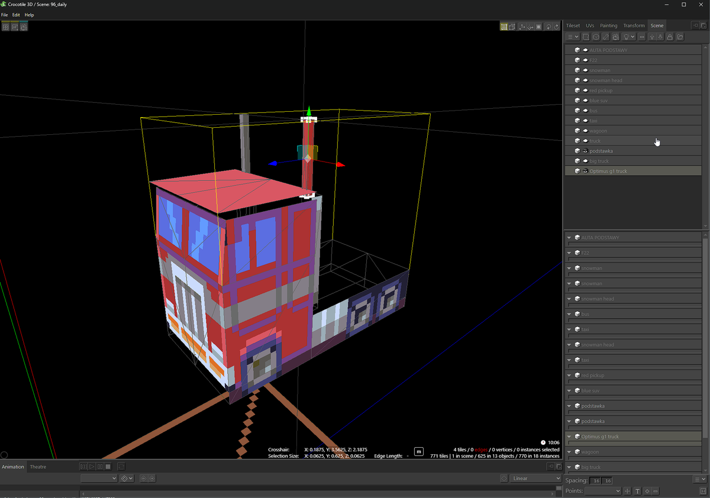
Task: Switch to the UVs tab
Action: [x=590, y=25]
